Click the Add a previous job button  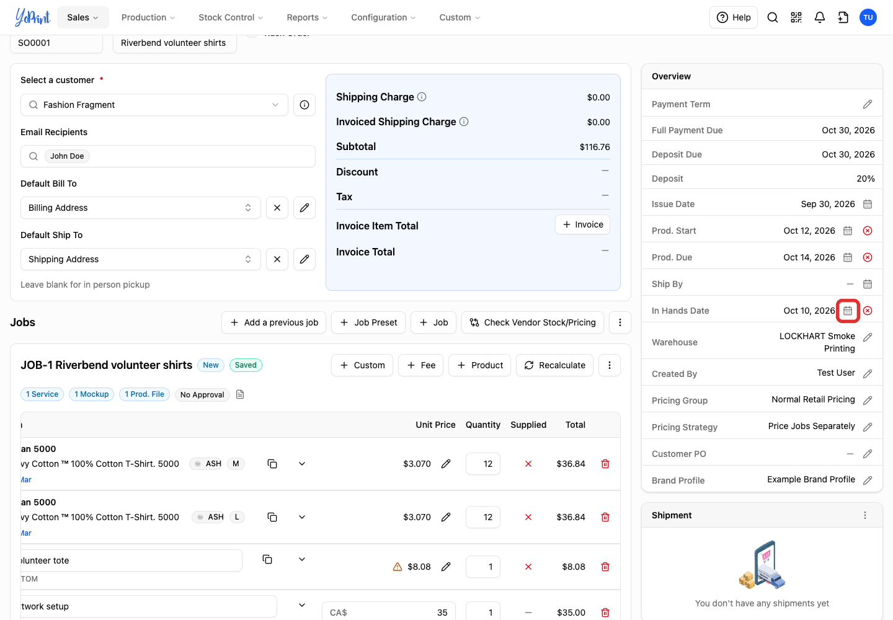coord(274,322)
